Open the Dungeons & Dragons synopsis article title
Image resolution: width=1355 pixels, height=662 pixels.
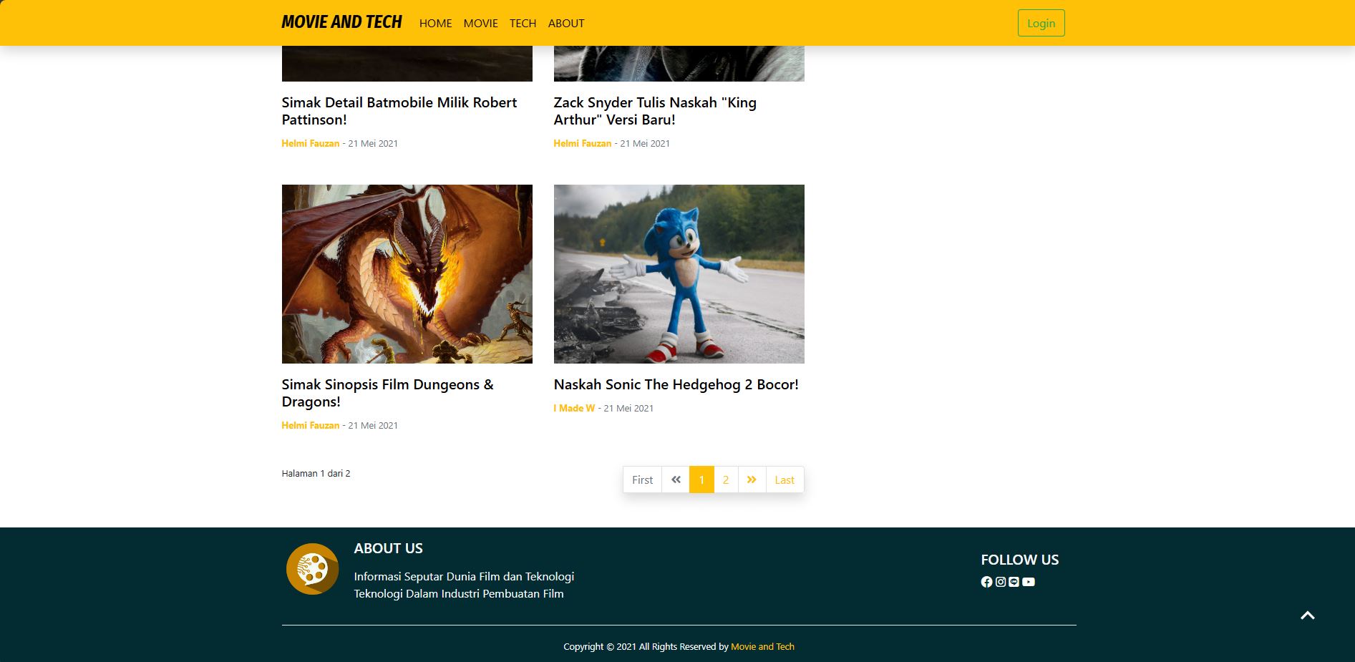(x=387, y=393)
